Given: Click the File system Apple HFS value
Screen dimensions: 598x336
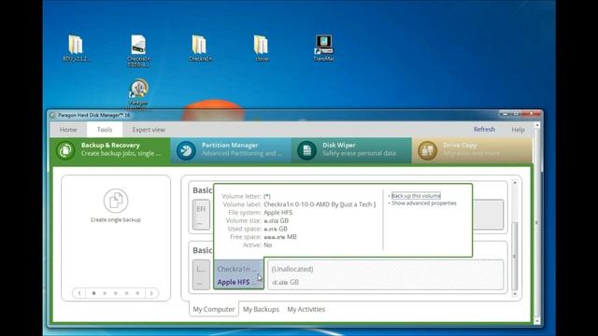Looking at the screenshot, I should [x=278, y=213].
